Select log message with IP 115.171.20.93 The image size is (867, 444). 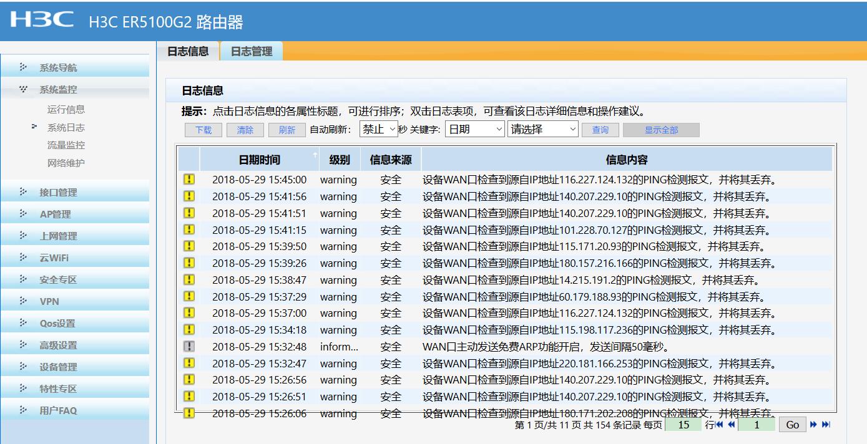click(594, 246)
